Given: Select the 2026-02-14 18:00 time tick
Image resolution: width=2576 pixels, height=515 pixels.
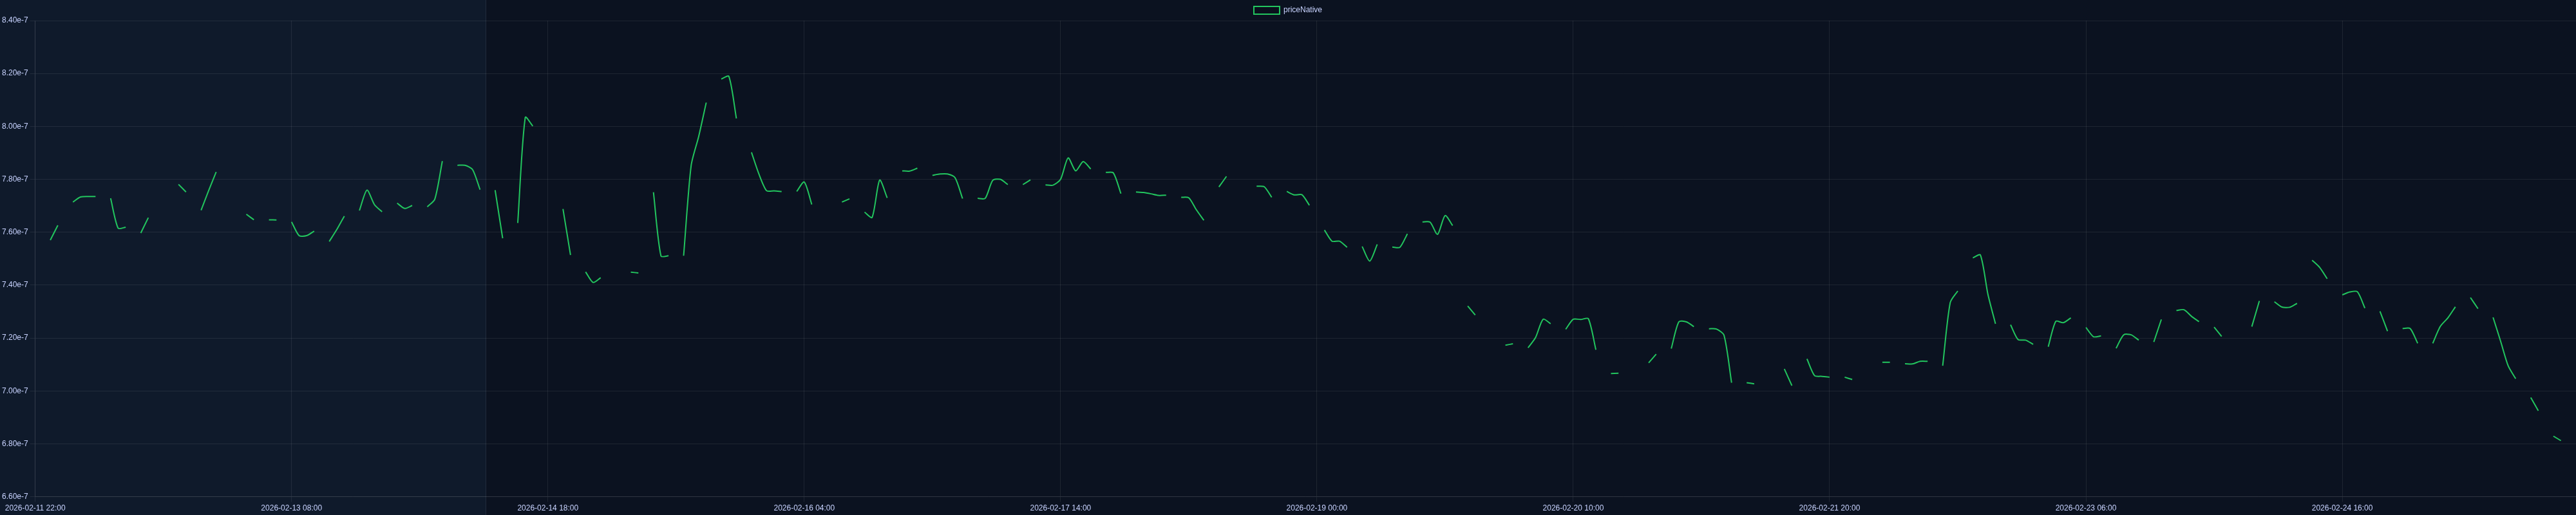Looking at the screenshot, I should [x=547, y=508].
